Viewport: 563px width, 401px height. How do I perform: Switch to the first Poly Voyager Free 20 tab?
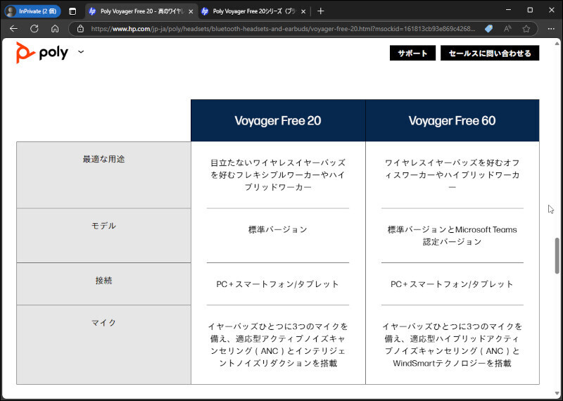pos(142,11)
